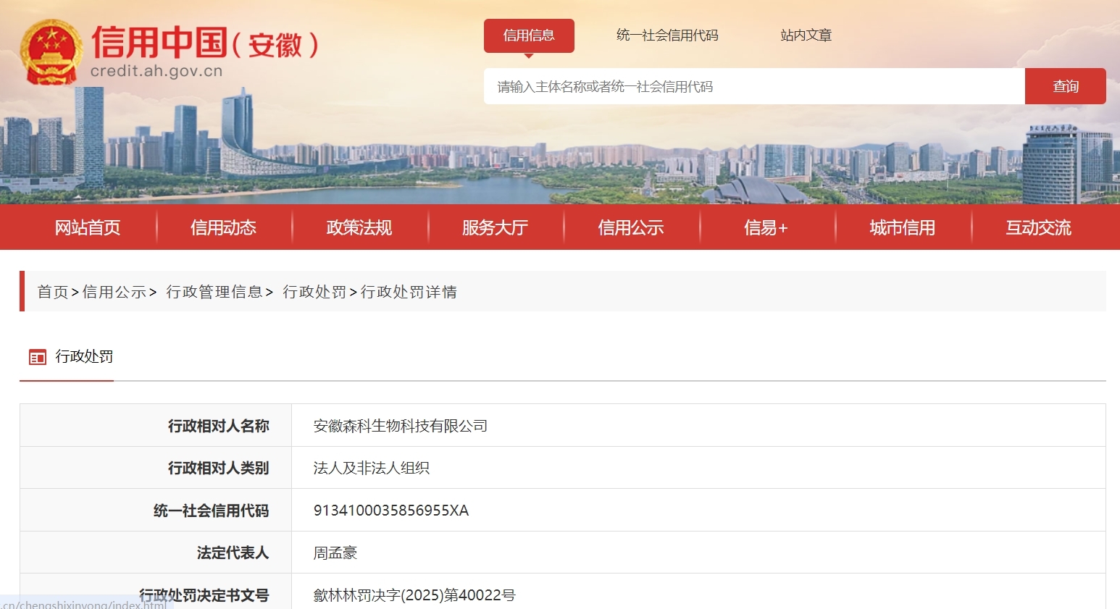The image size is (1120, 609).
Task: Open 信用公示 in the navigation bar
Action: click(631, 227)
